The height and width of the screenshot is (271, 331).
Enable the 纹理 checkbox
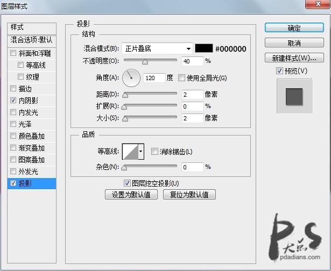pos(20,76)
